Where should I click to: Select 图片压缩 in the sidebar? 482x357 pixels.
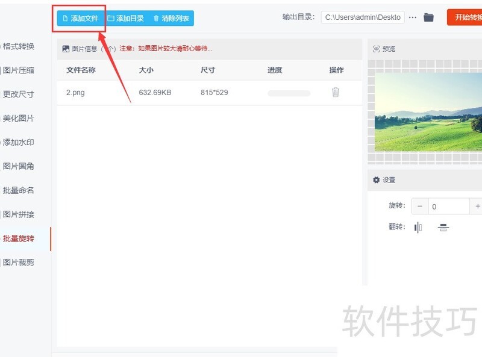pos(19,70)
